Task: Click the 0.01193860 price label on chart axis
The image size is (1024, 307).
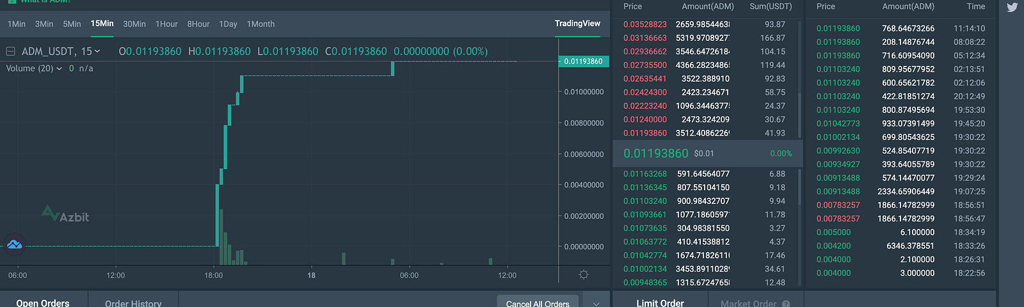Action: (x=583, y=61)
